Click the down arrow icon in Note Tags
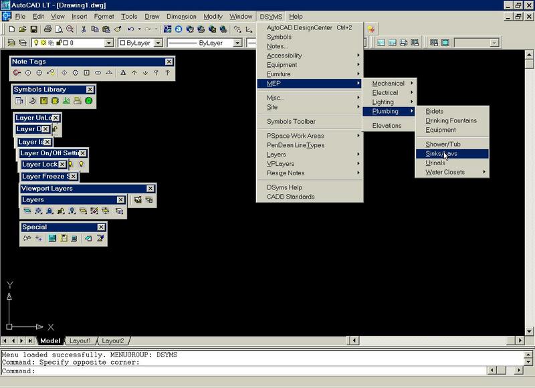535x388 pixels. (x=145, y=73)
